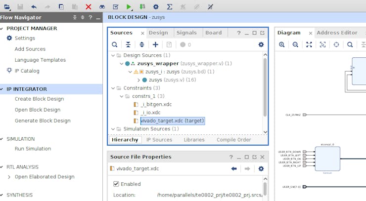The width and height of the screenshot is (366, 201).
Task: Select vivado_target.xdc (target) file
Action: pos(173,121)
